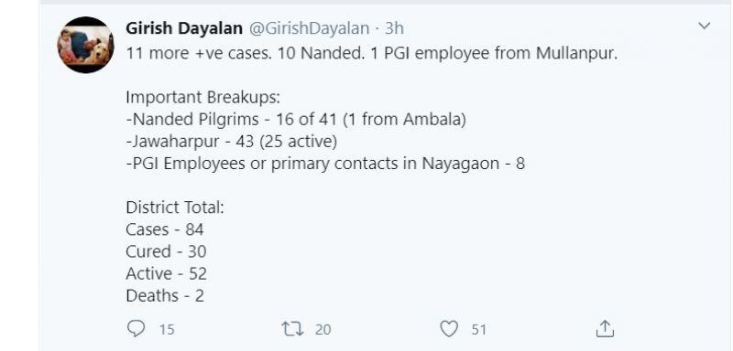This screenshot has width=733, height=351.
Task: Open the Girish Dayalan display name link
Action: (x=184, y=29)
